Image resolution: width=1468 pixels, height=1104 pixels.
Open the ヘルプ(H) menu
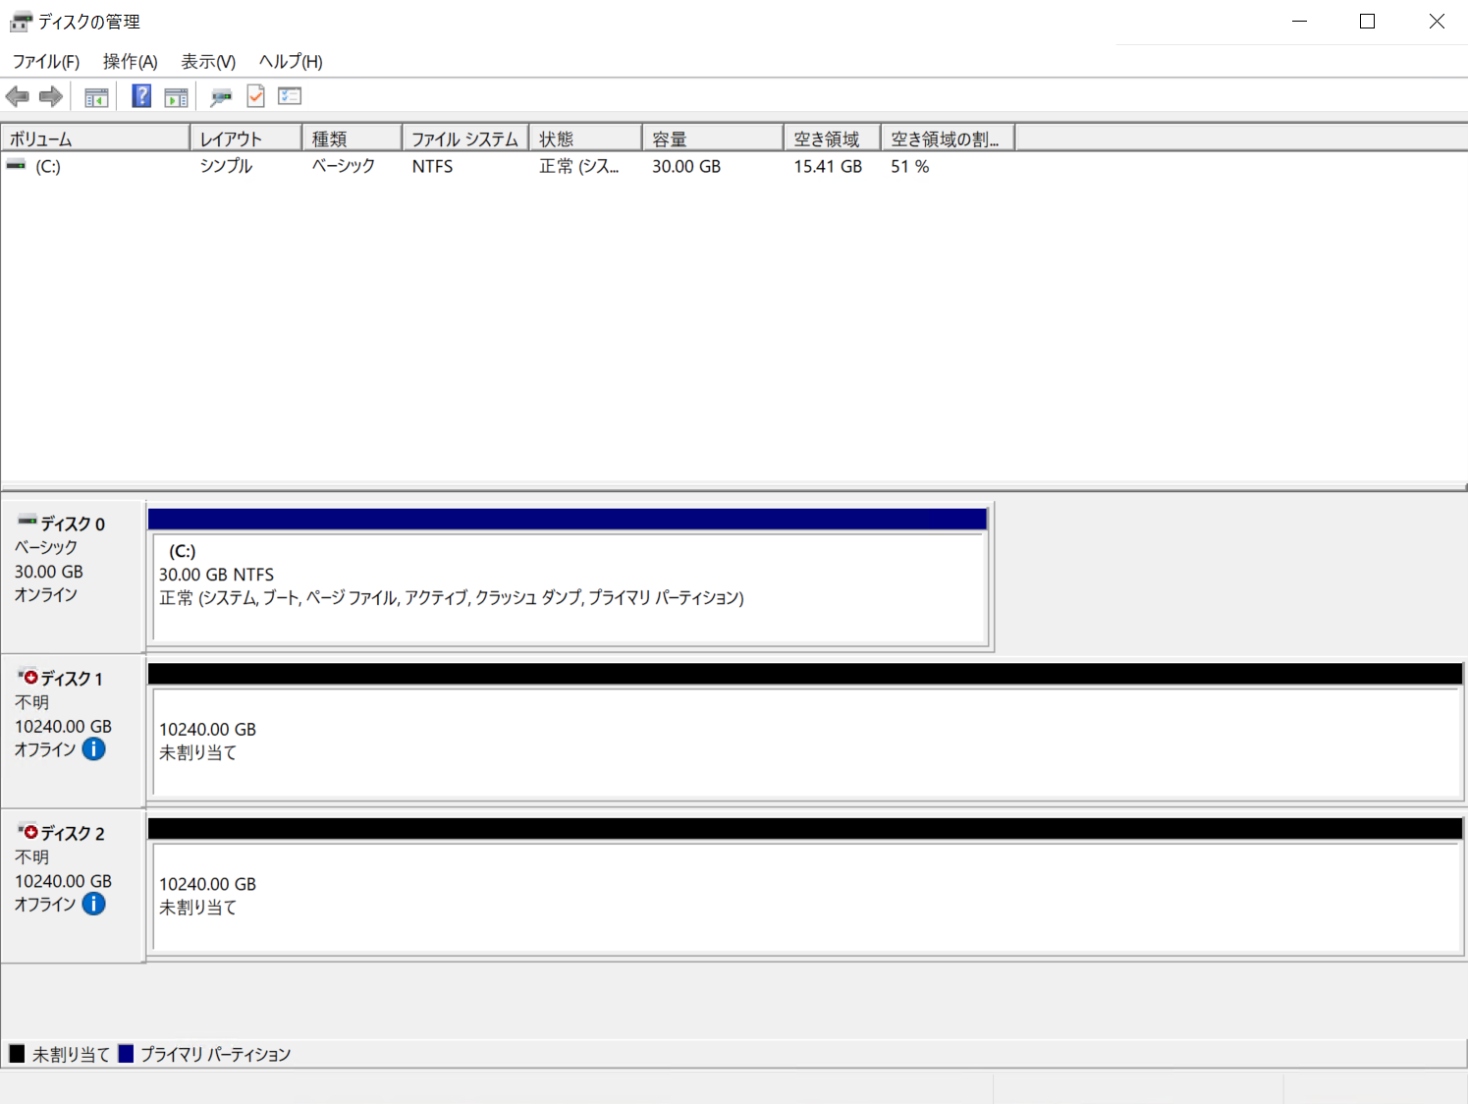[290, 61]
